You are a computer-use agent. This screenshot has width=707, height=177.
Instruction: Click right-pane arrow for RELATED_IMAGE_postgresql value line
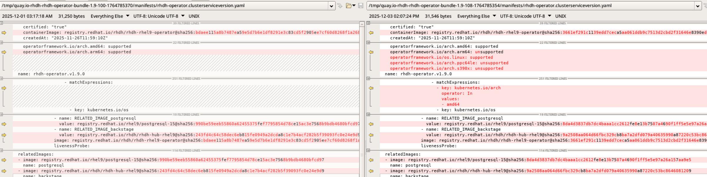coord(371,124)
